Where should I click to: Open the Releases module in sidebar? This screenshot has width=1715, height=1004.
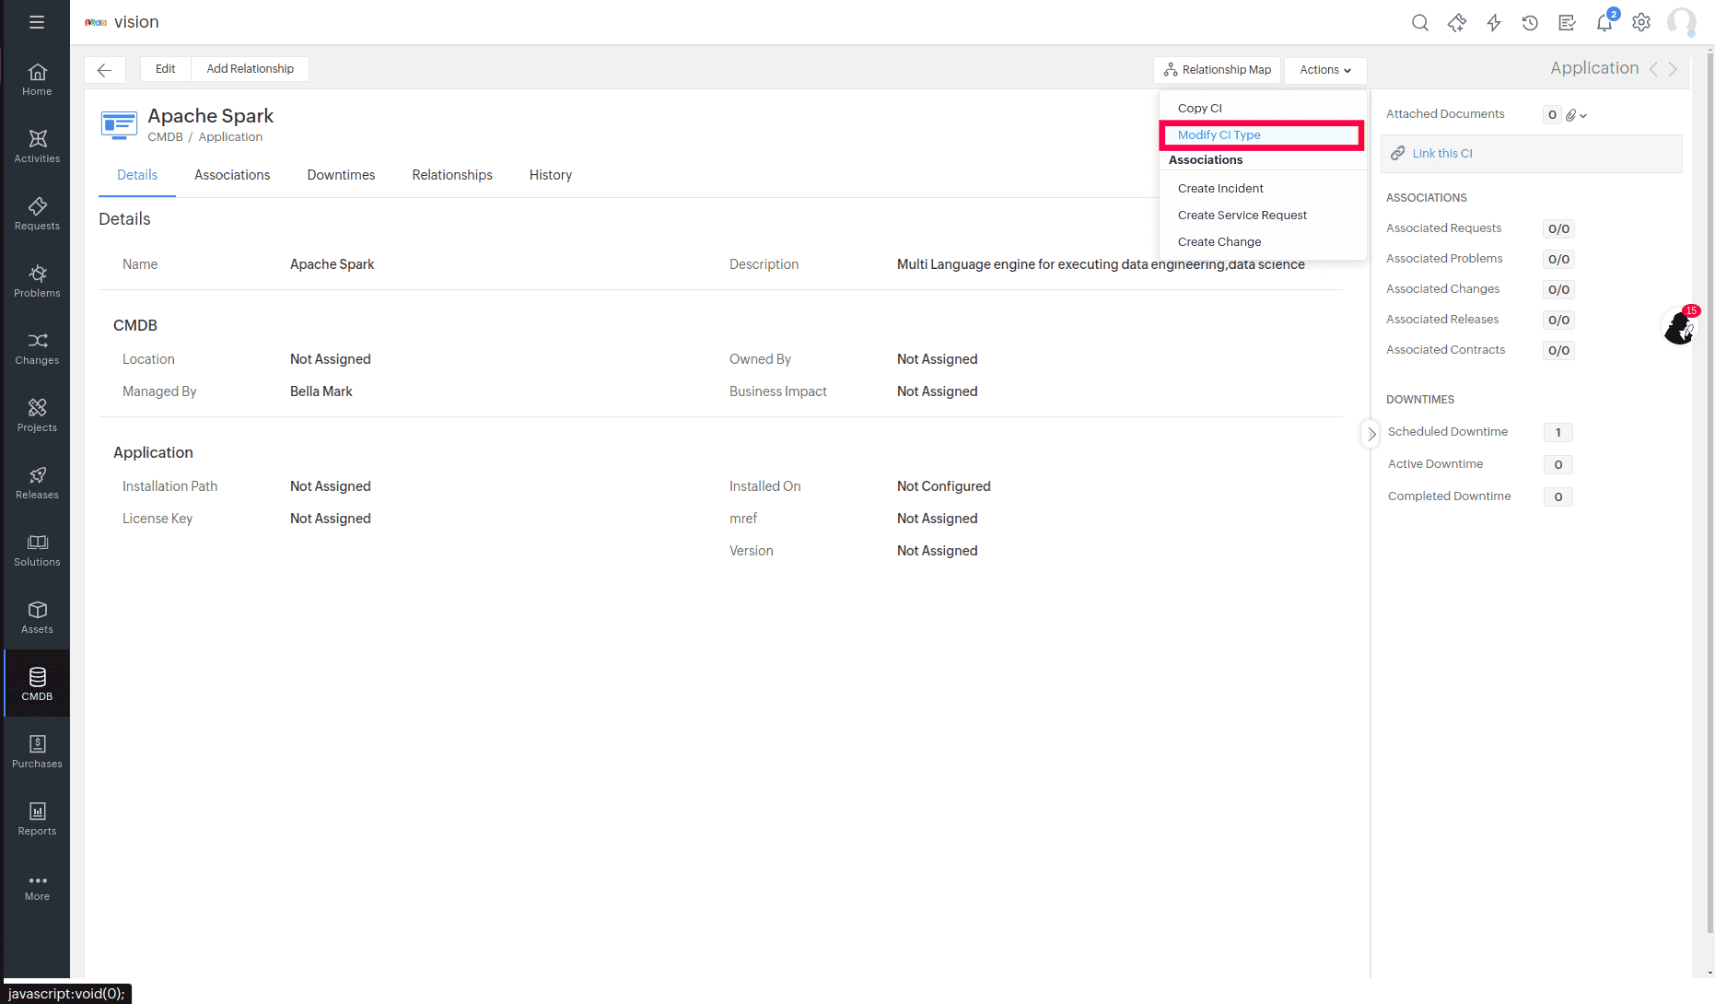37,483
